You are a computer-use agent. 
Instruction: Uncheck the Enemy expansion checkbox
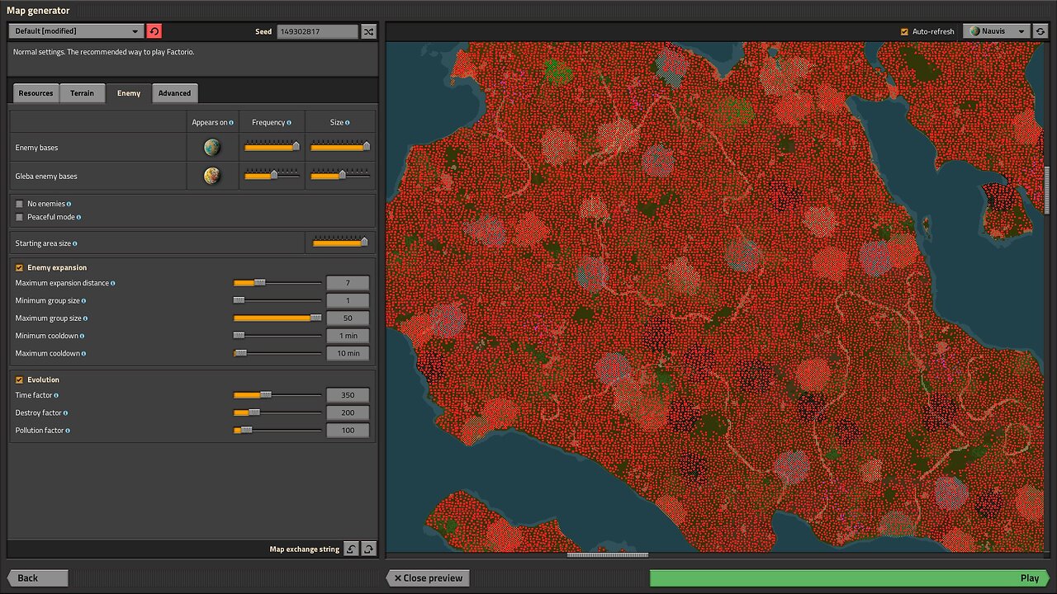coord(20,267)
